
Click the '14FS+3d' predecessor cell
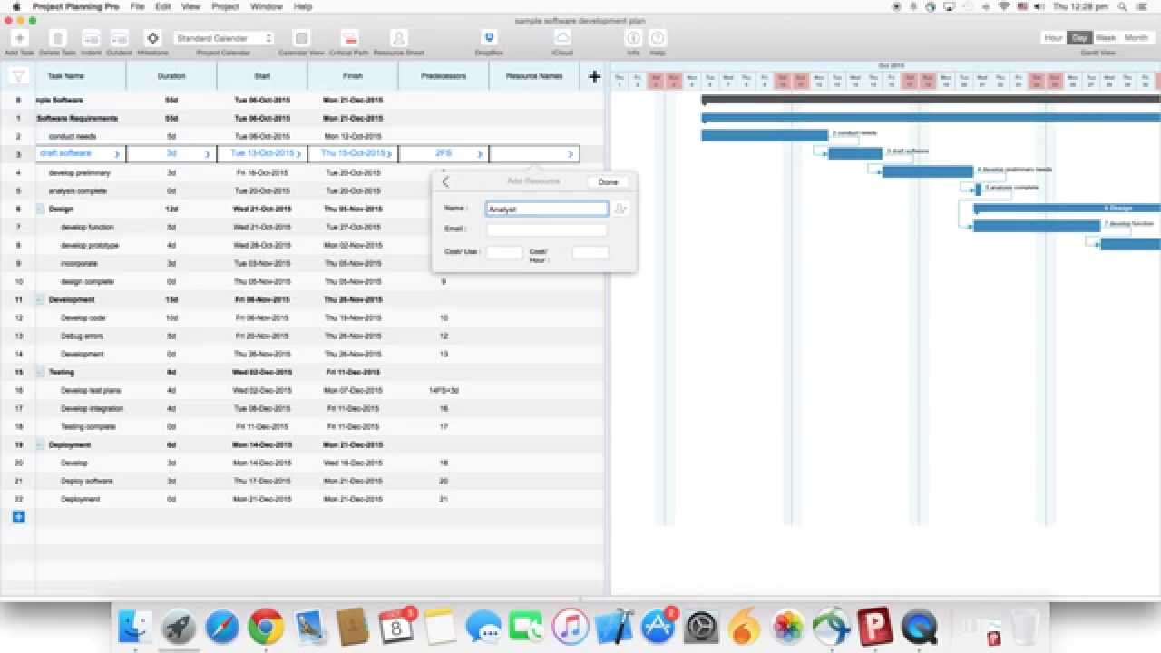point(444,390)
